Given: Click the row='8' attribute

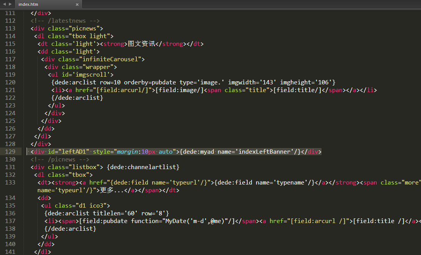Looking at the screenshot, I should 153,213.
